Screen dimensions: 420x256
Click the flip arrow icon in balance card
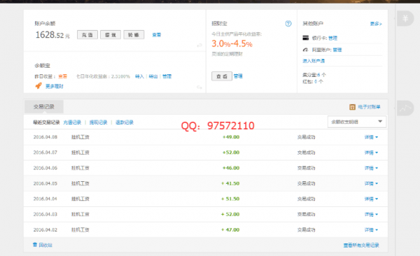(199, 45)
